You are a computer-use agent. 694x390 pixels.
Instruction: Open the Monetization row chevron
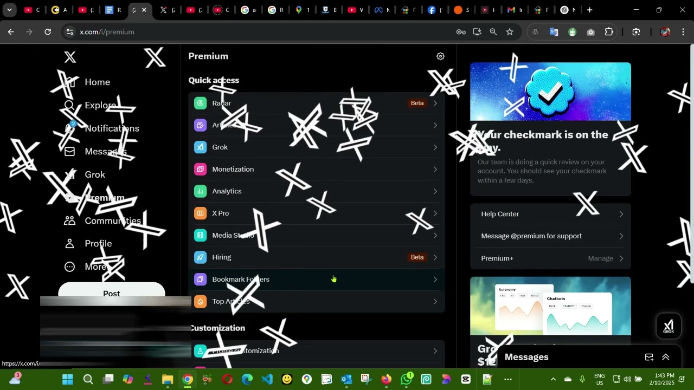click(435, 170)
